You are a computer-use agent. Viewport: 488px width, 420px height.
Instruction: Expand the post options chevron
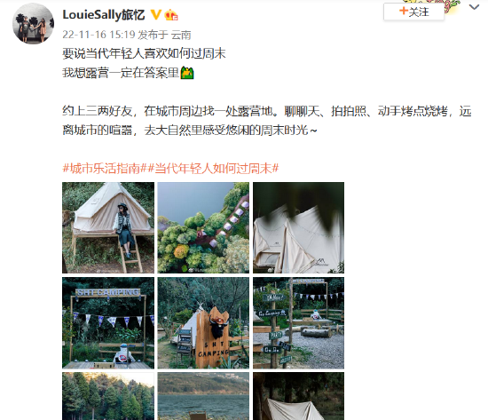[474, 7]
